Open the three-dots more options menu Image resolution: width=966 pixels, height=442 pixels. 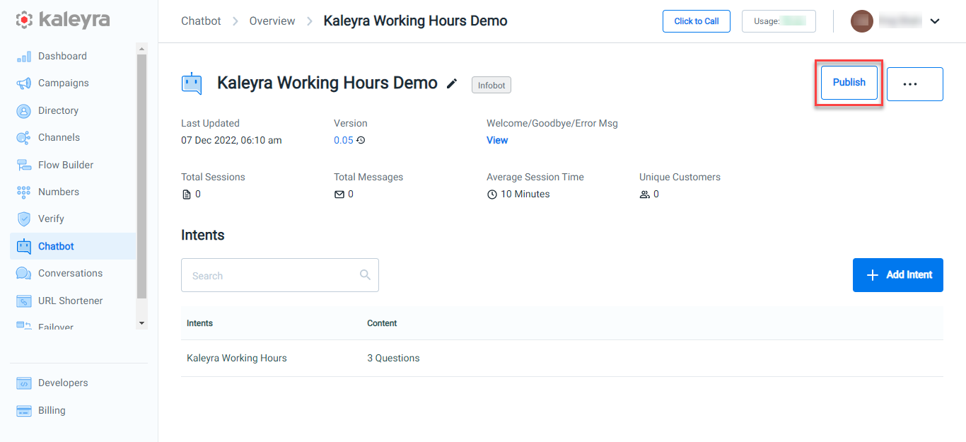pos(914,84)
